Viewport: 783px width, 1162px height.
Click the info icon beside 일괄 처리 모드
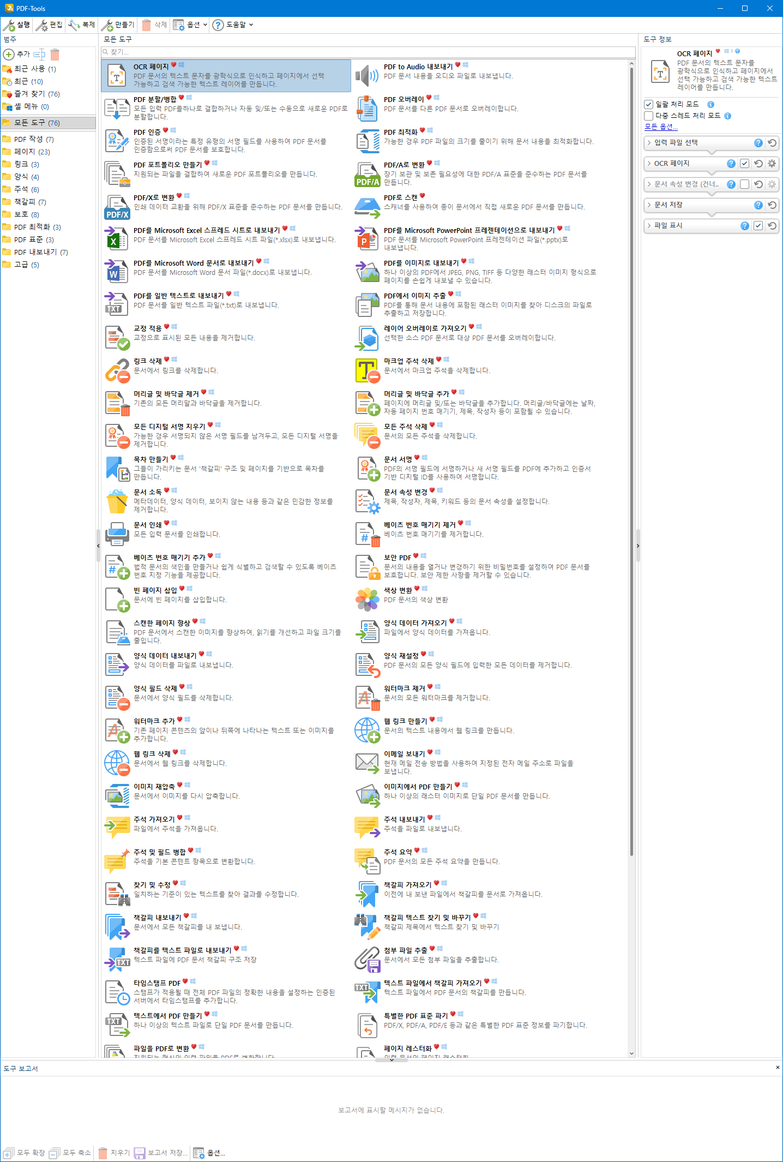[710, 104]
